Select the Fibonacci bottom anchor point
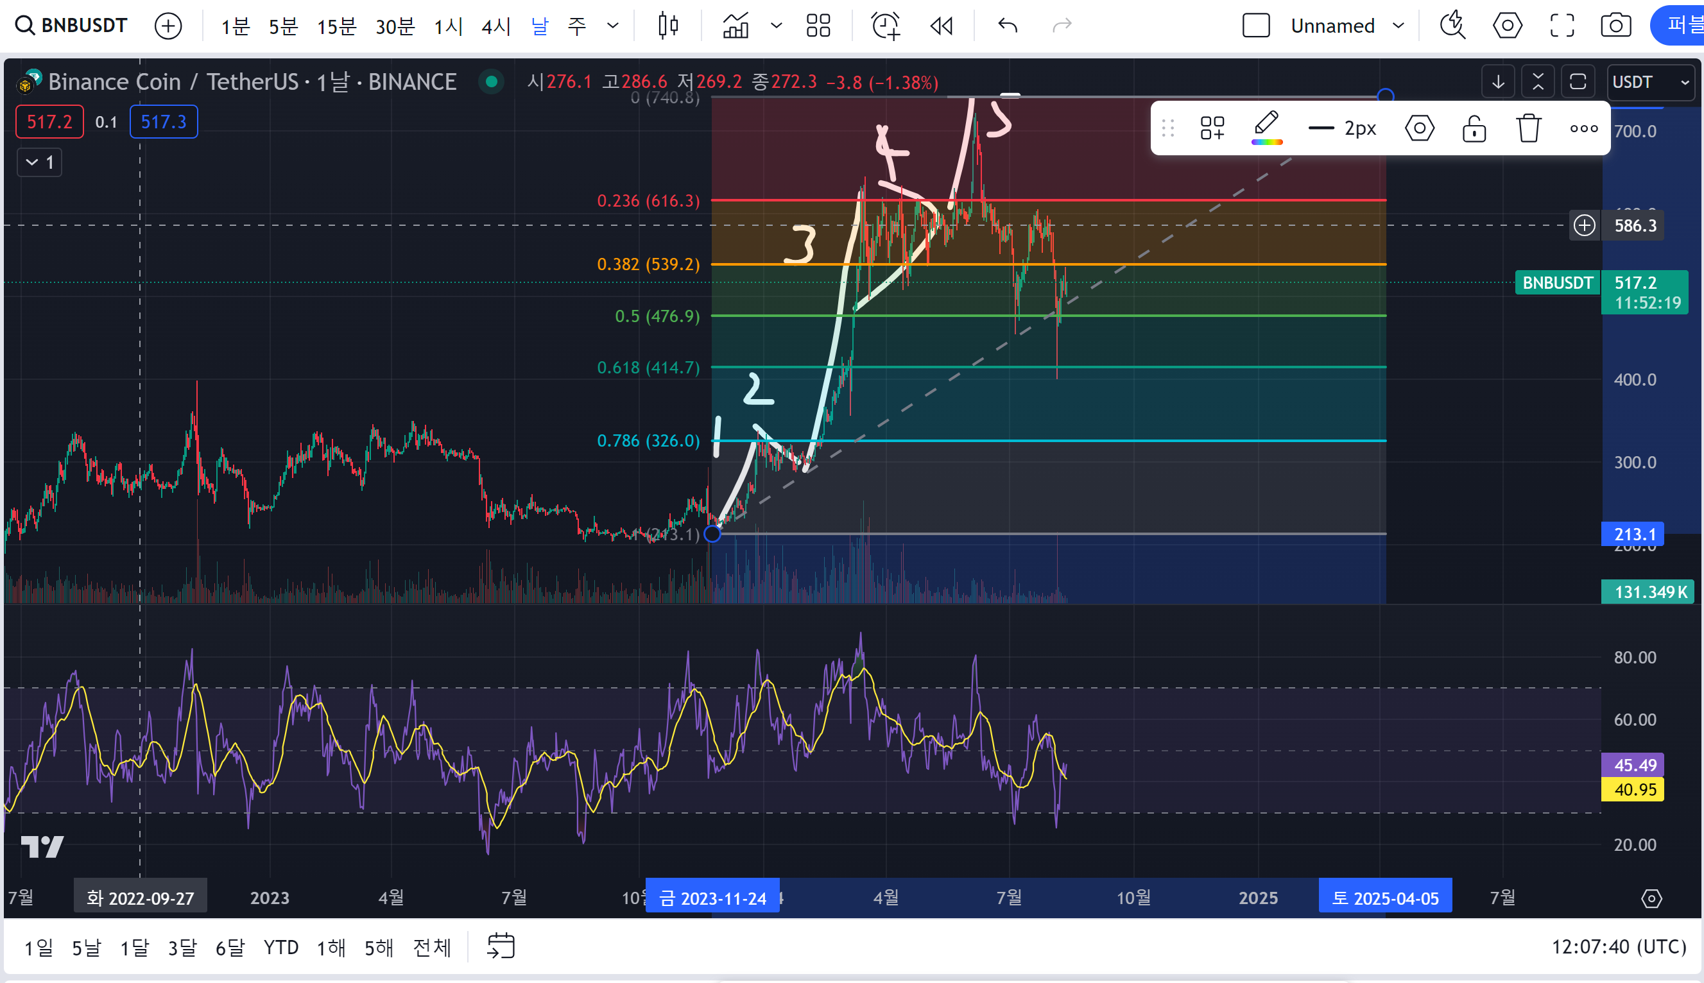The image size is (1704, 983). pyautogui.click(x=712, y=534)
